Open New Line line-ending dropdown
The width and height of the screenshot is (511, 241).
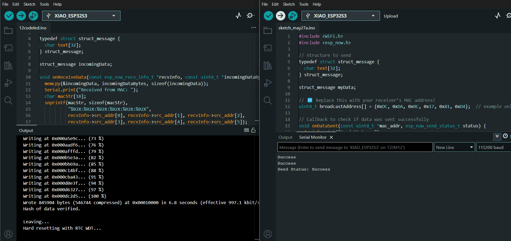pyautogui.click(x=455, y=147)
